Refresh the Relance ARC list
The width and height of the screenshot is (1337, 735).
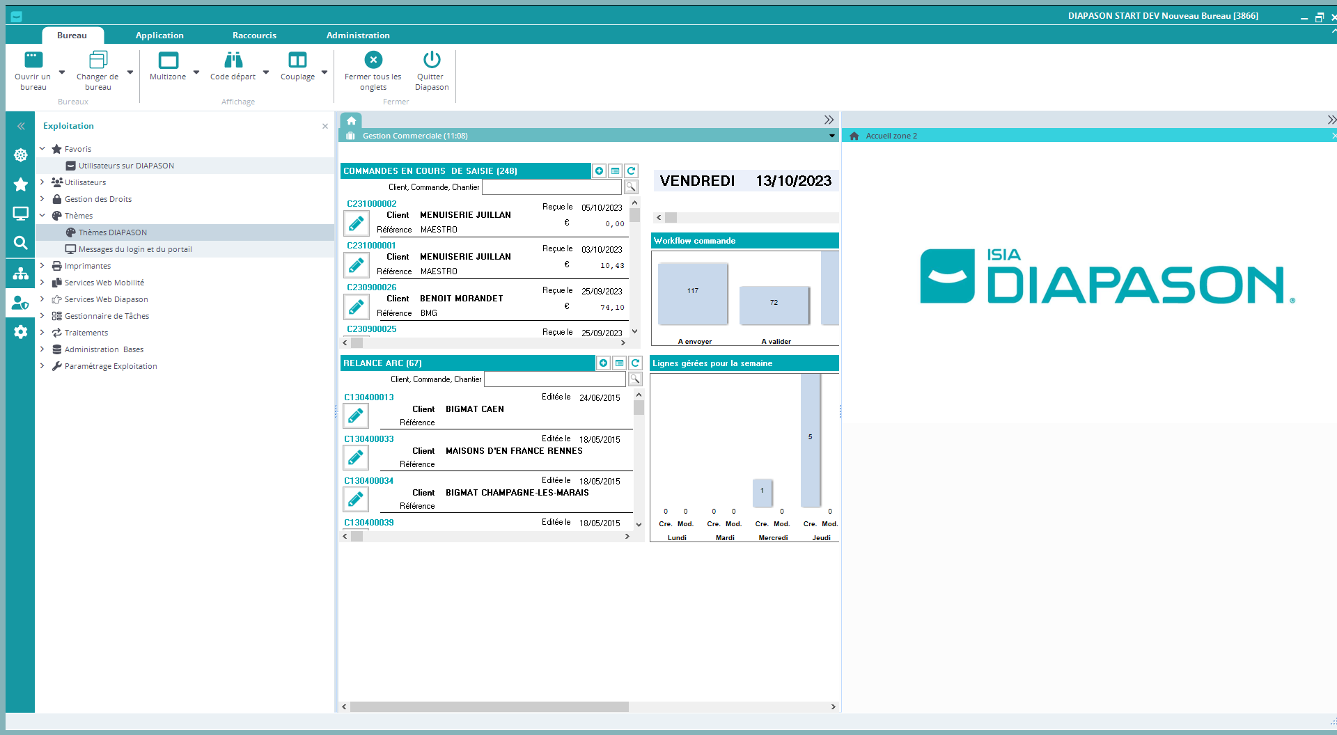[635, 363]
